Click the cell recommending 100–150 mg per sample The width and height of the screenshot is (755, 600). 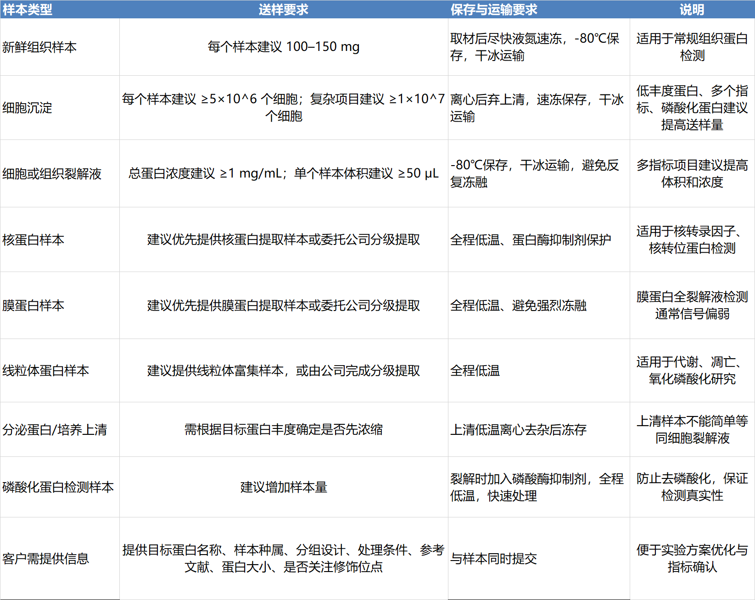click(283, 47)
